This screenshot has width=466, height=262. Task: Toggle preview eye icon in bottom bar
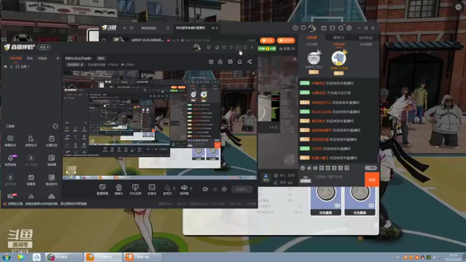click(215, 189)
